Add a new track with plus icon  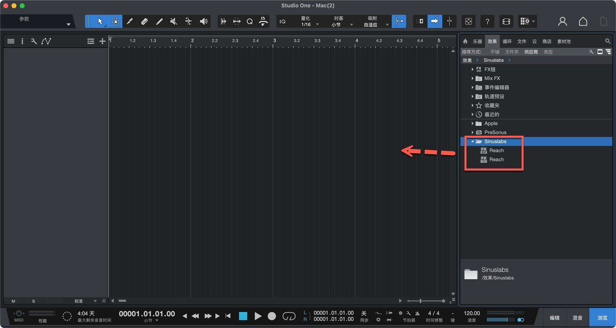tap(102, 41)
